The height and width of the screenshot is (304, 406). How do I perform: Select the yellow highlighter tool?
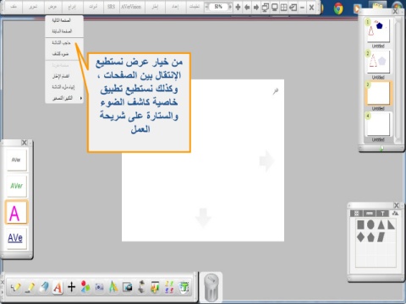30,287
